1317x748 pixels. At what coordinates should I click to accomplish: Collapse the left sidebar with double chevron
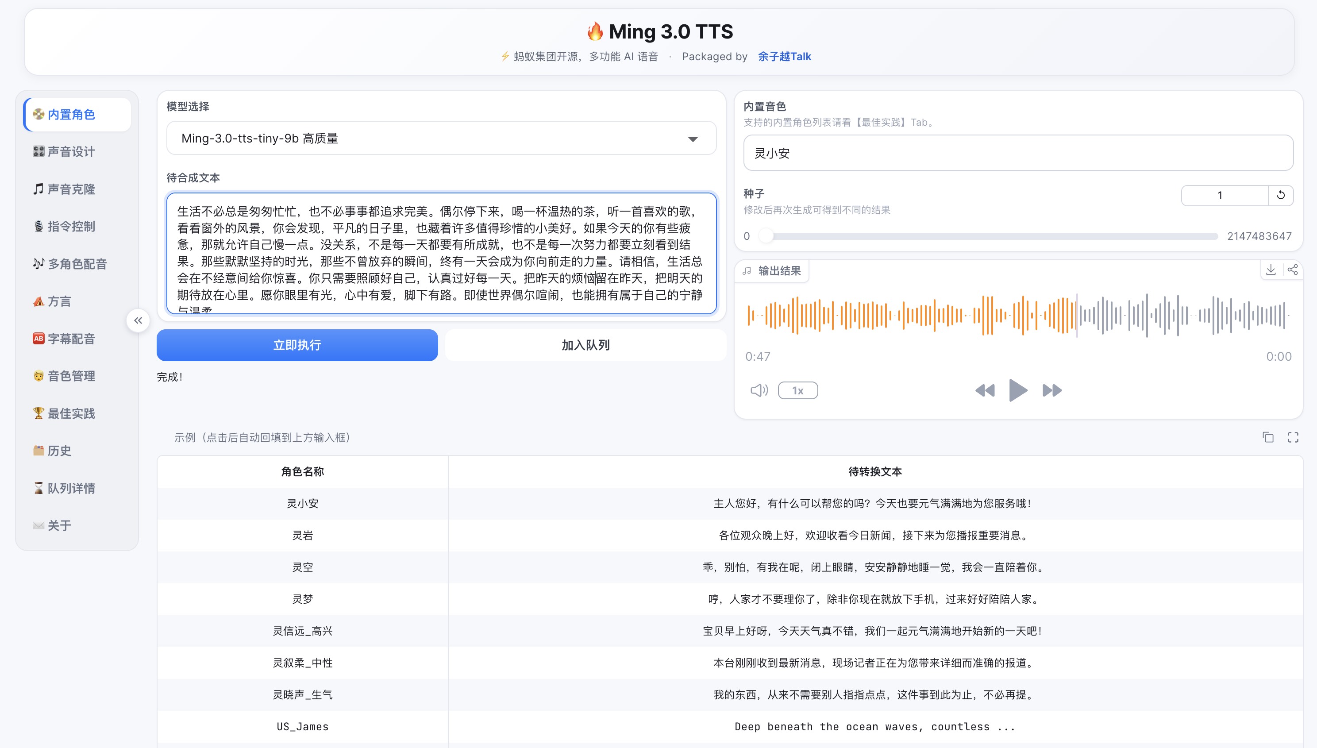pos(138,320)
